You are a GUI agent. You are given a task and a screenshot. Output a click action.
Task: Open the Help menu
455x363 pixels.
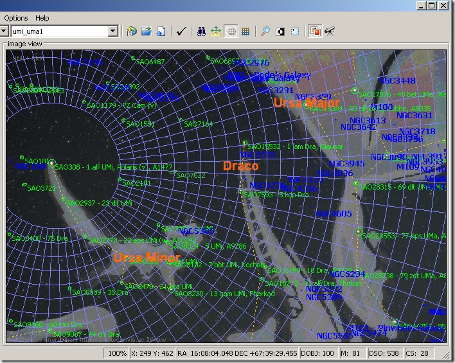tap(42, 18)
